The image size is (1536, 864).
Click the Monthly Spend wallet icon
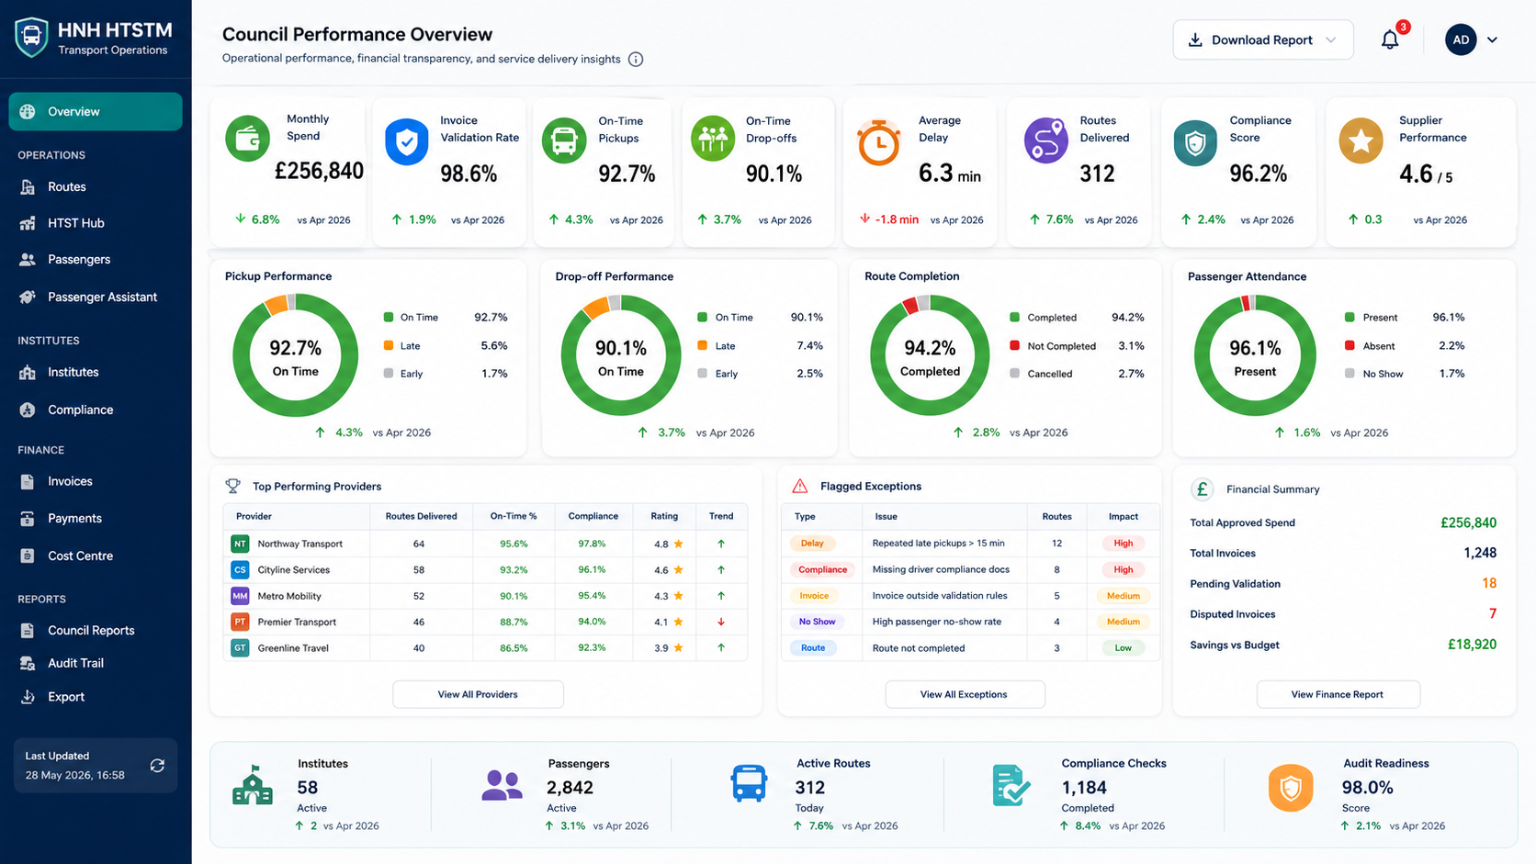(x=247, y=140)
